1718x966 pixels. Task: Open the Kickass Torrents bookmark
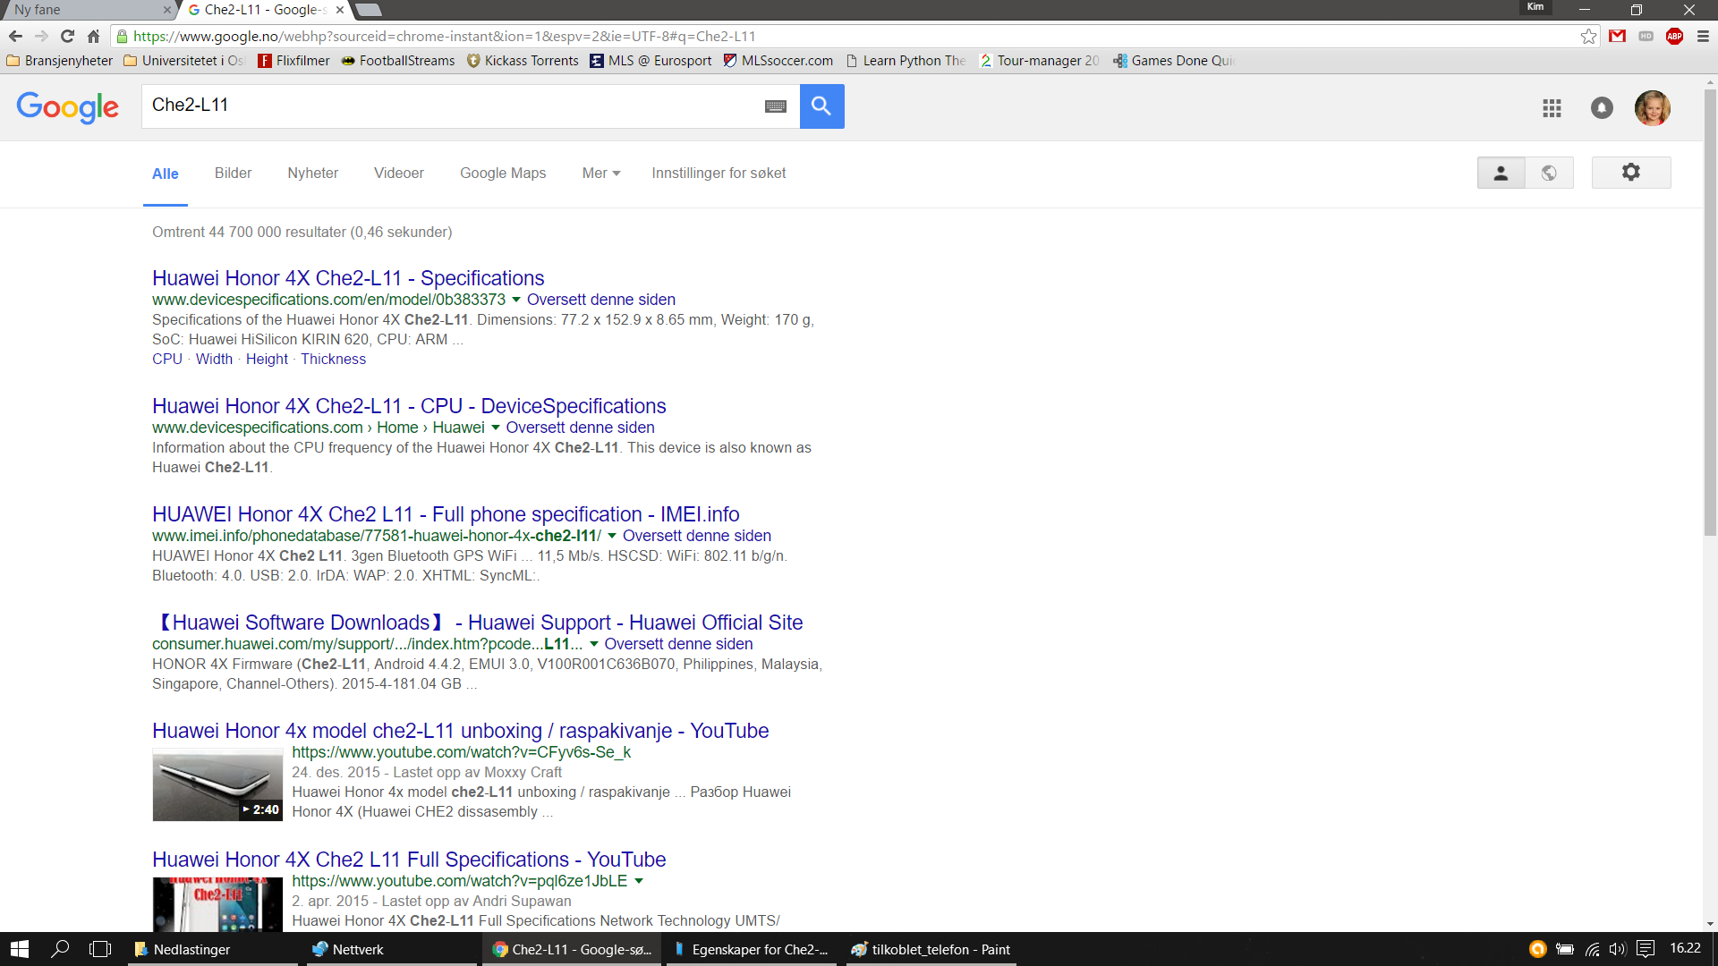523,61
